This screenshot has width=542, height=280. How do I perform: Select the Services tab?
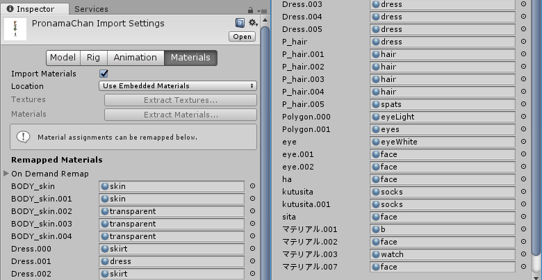(x=90, y=10)
